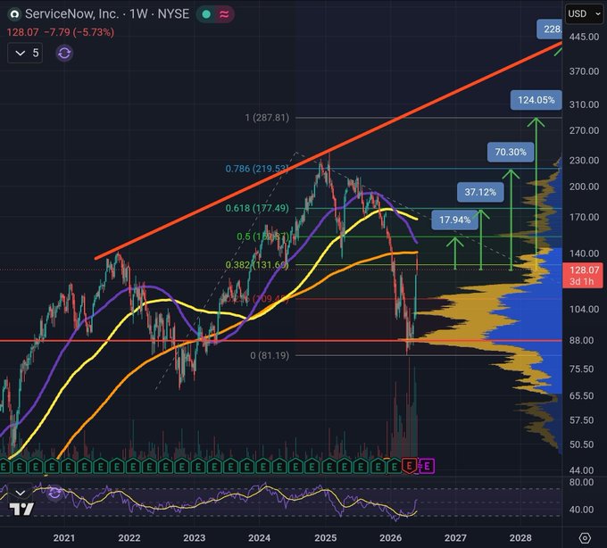Click 2027 on the time axis
Screen dimensions: 607x548
coord(455,538)
